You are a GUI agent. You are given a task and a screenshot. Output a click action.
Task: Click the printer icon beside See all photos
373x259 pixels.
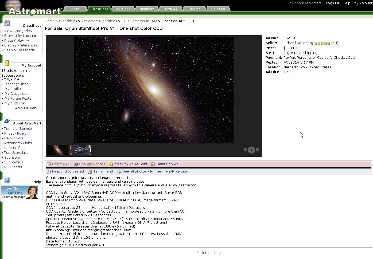coord(119,171)
